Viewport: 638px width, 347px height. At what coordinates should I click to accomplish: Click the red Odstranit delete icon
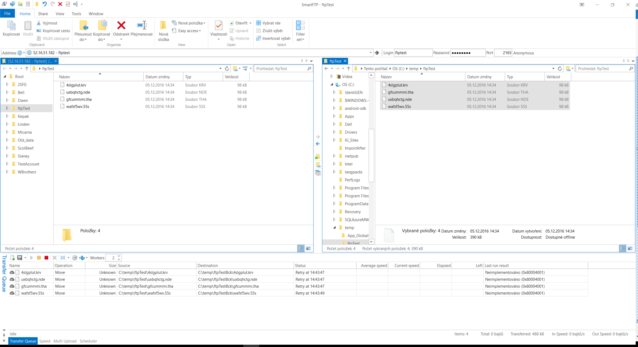(x=121, y=25)
